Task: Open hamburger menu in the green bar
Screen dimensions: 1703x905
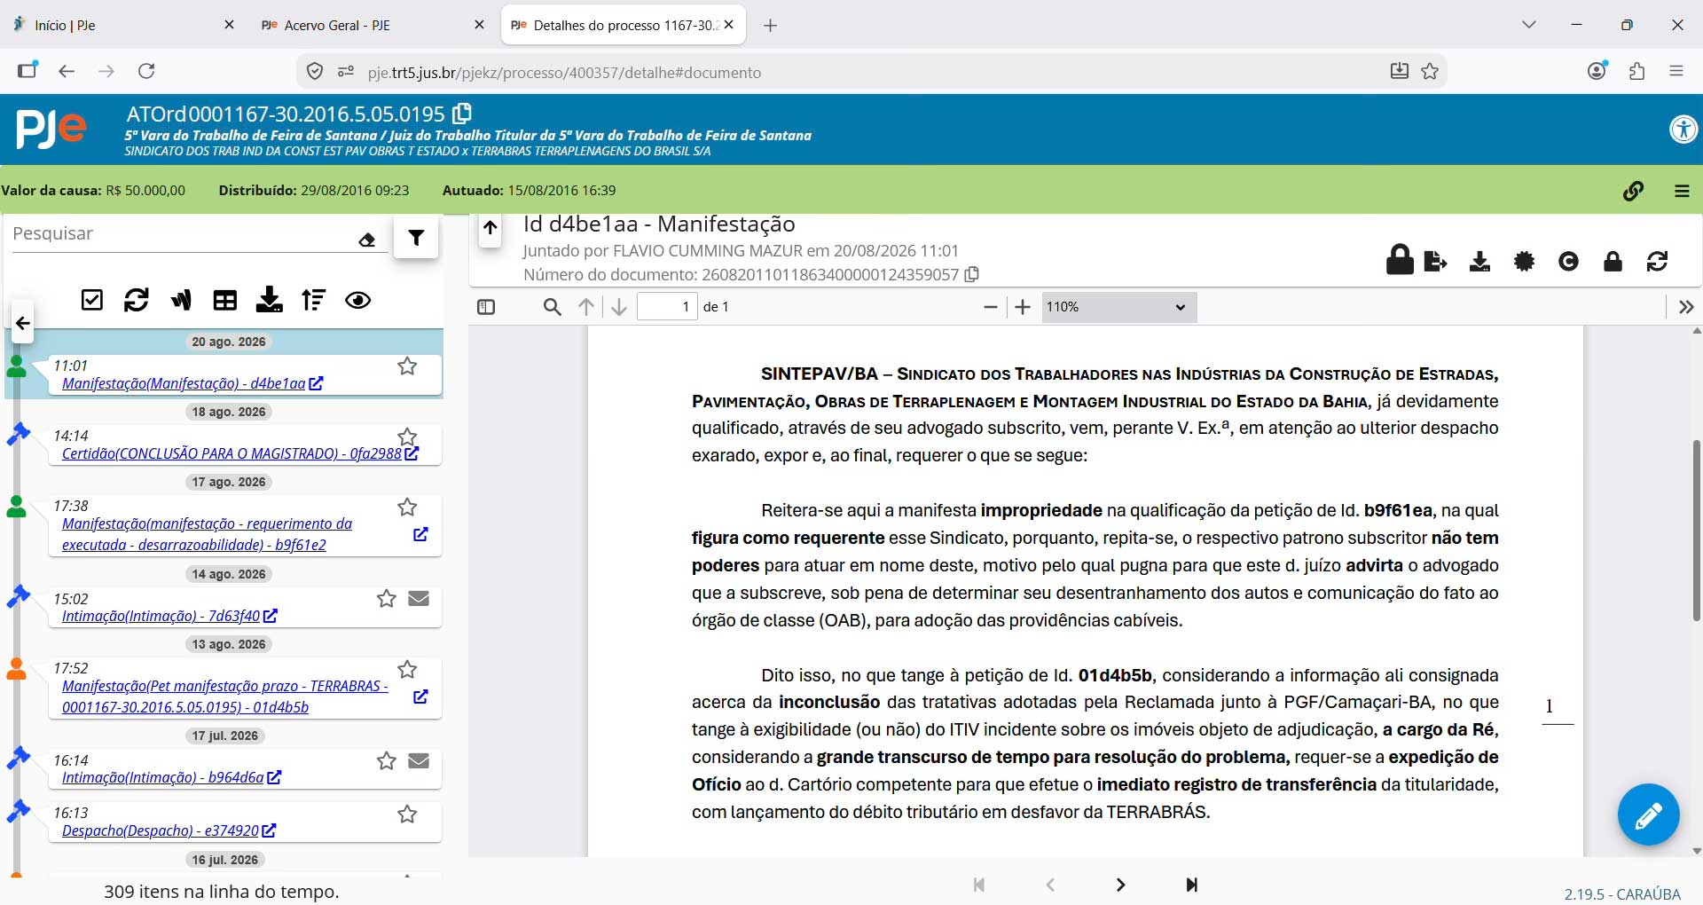Action: click(1682, 191)
